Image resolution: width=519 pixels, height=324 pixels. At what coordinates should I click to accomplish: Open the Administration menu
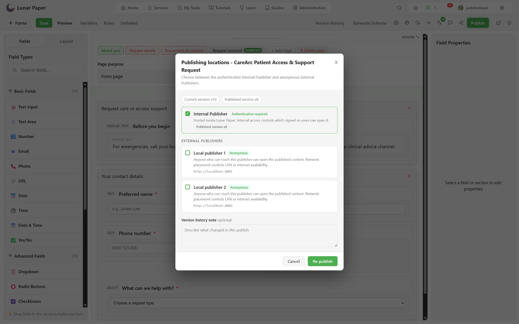[x=309, y=8]
